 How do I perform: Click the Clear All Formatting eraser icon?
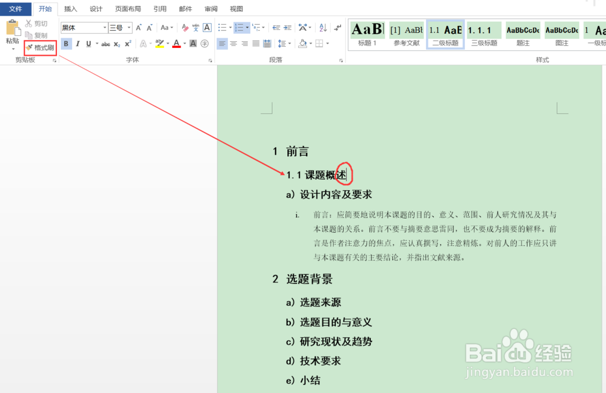184,27
